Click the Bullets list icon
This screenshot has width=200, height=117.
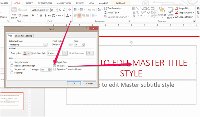(x=75, y=10)
